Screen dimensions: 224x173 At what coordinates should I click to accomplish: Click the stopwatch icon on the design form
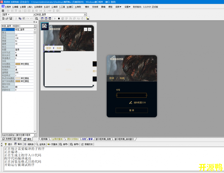coord(45,26)
